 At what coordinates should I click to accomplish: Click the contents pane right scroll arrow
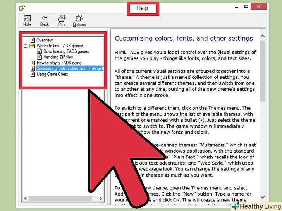tap(101, 199)
